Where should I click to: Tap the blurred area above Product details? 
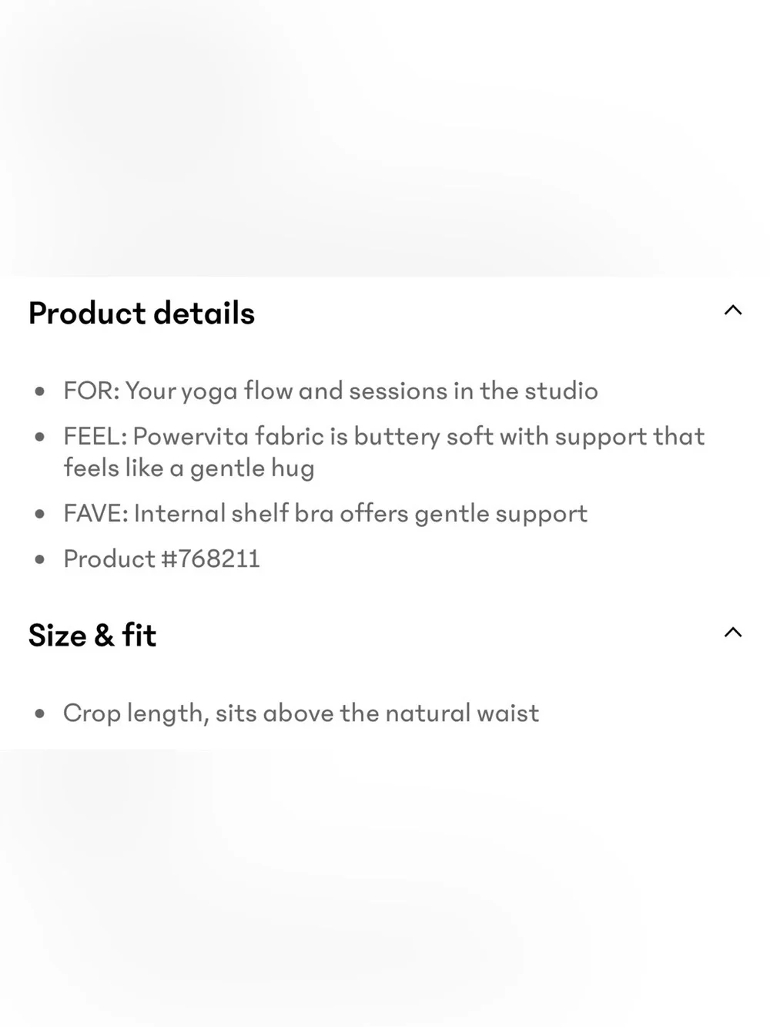click(385, 139)
